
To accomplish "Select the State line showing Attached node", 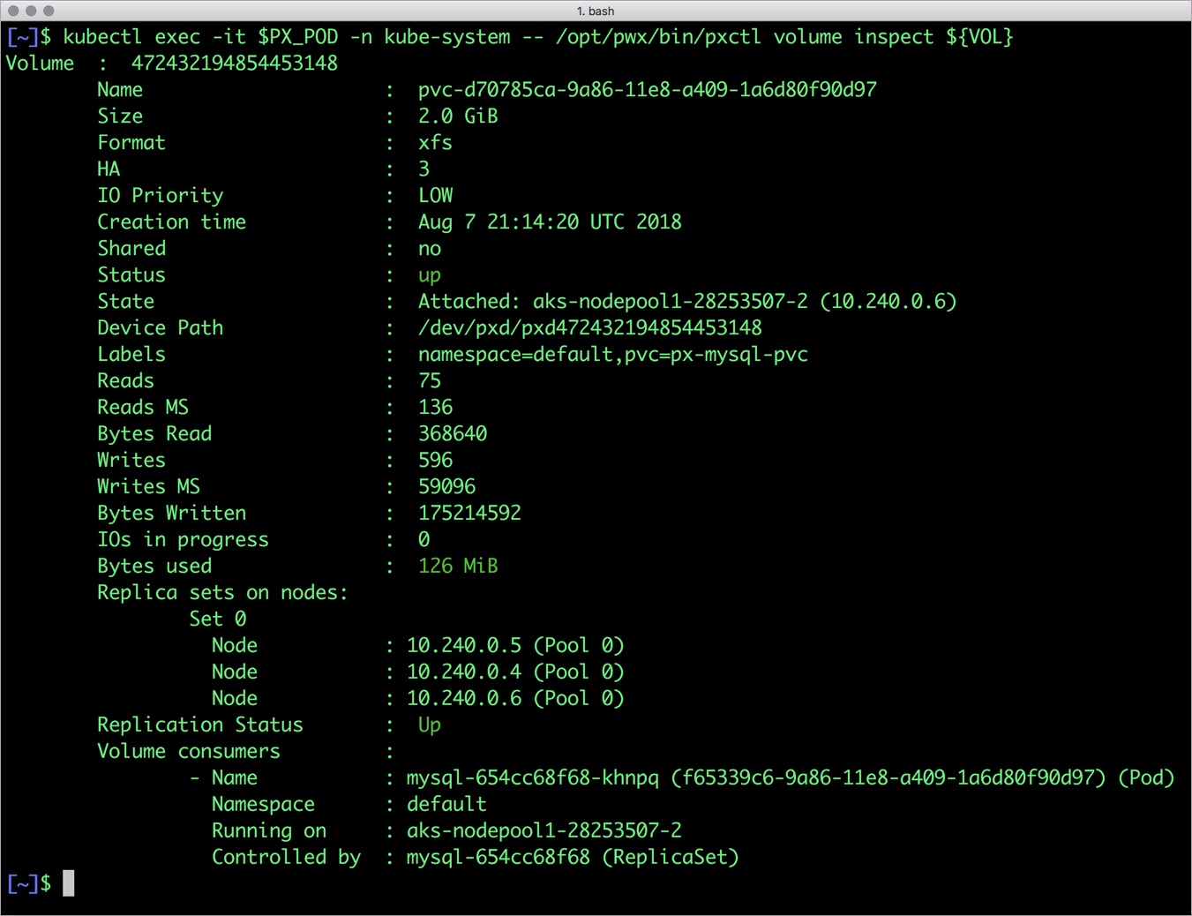I will [x=687, y=301].
